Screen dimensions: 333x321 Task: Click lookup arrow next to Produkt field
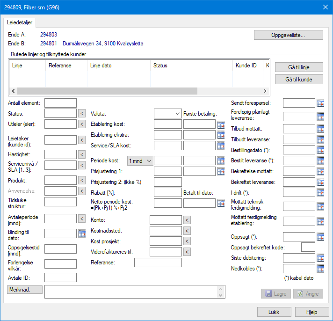pos(82,180)
